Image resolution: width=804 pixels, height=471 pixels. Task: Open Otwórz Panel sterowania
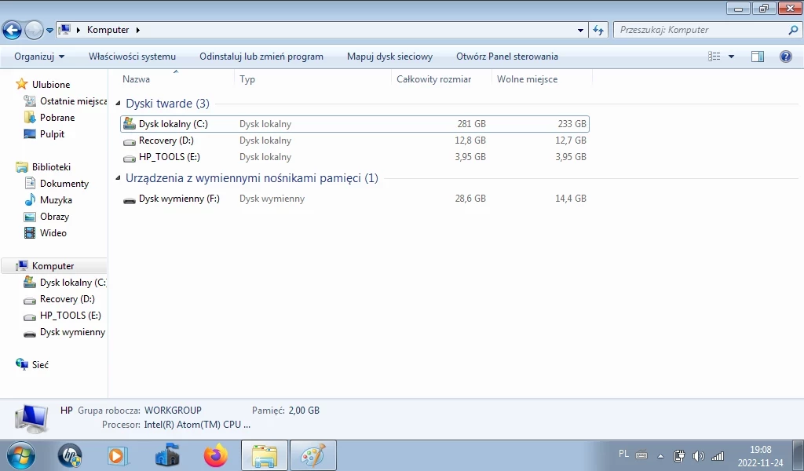(506, 56)
